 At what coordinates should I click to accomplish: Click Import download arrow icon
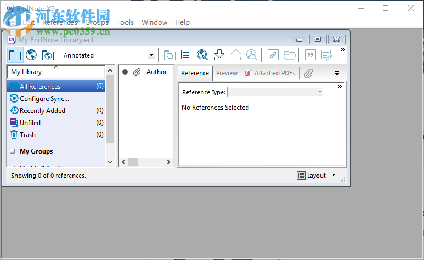click(x=219, y=55)
